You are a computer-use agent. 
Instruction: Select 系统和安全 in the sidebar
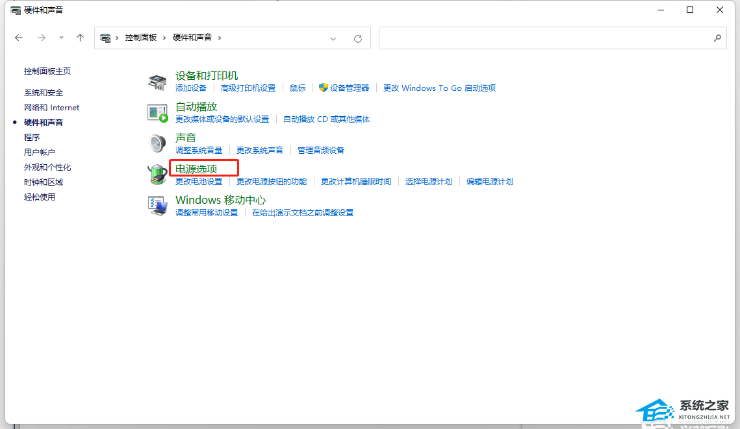pyautogui.click(x=44, y=92)
